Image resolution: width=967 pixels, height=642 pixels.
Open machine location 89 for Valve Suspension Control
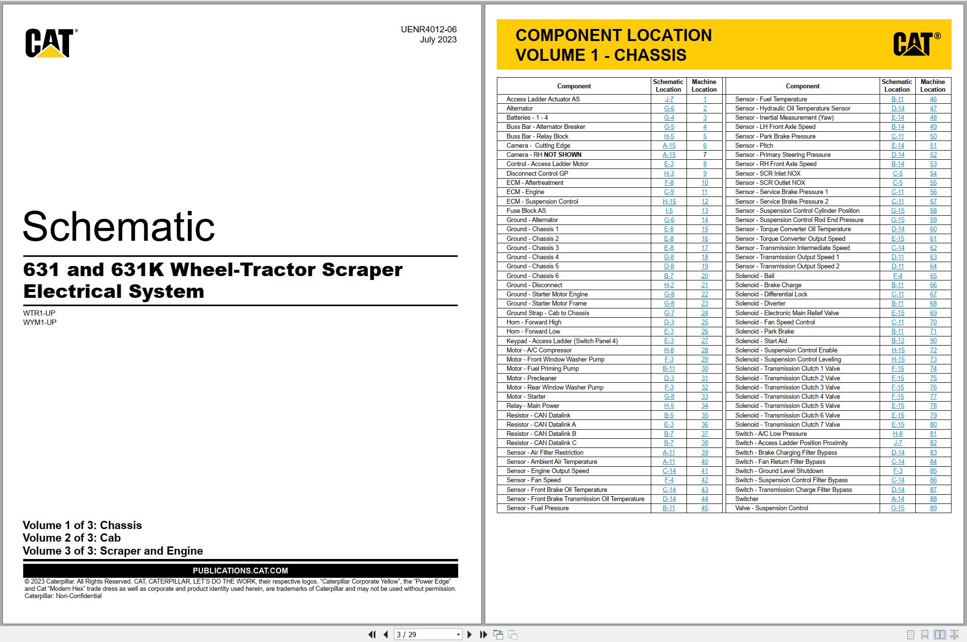point(933,508)
